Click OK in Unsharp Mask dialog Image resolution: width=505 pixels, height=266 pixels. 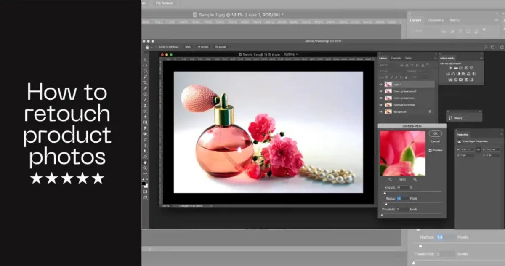pyautogui.click(x=435, y=133)
